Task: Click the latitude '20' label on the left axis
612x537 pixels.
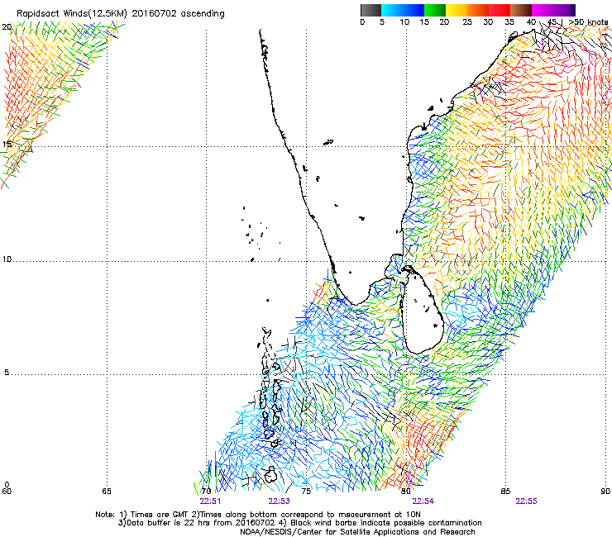Action: (7, 27)
